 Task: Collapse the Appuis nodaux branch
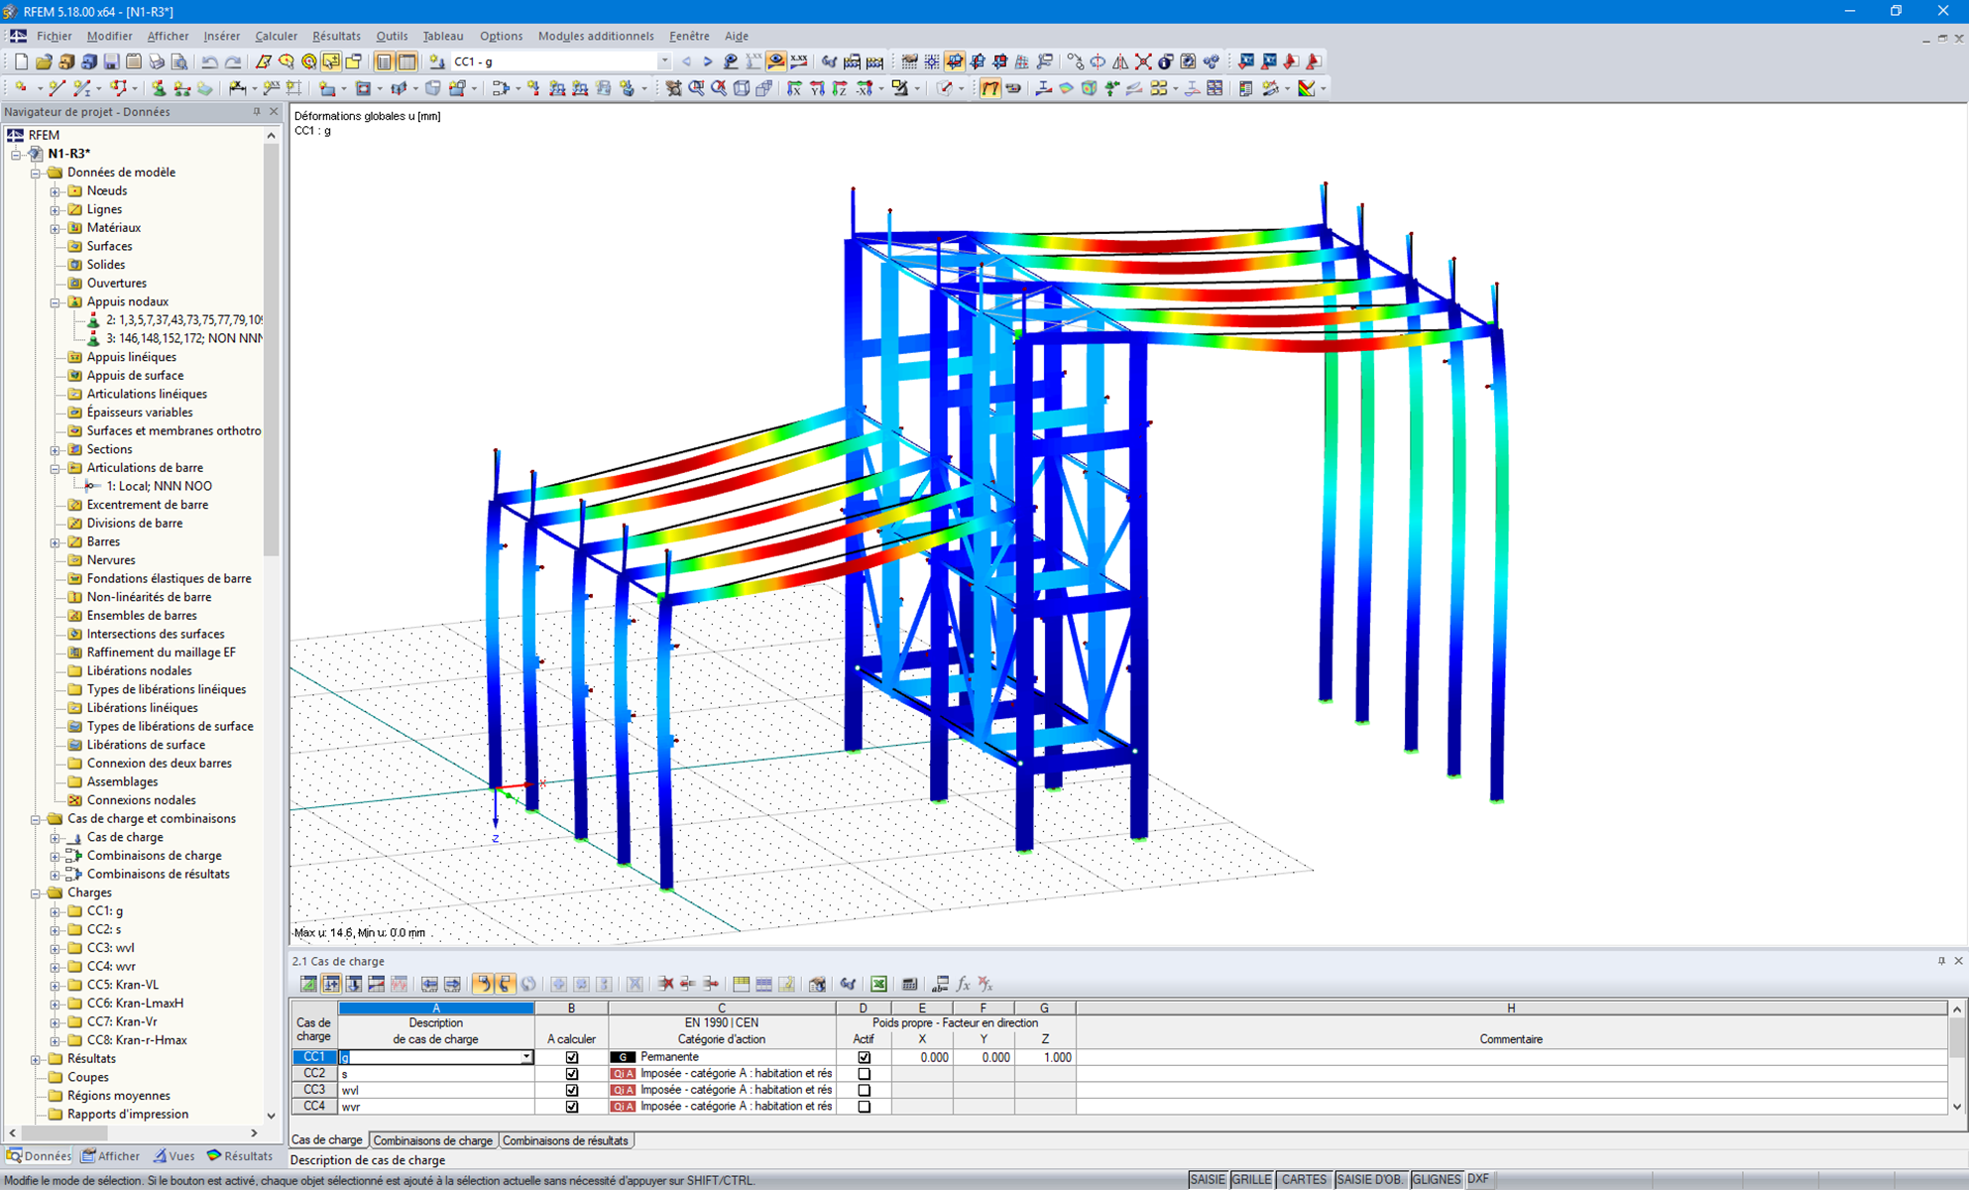point(57,301)
